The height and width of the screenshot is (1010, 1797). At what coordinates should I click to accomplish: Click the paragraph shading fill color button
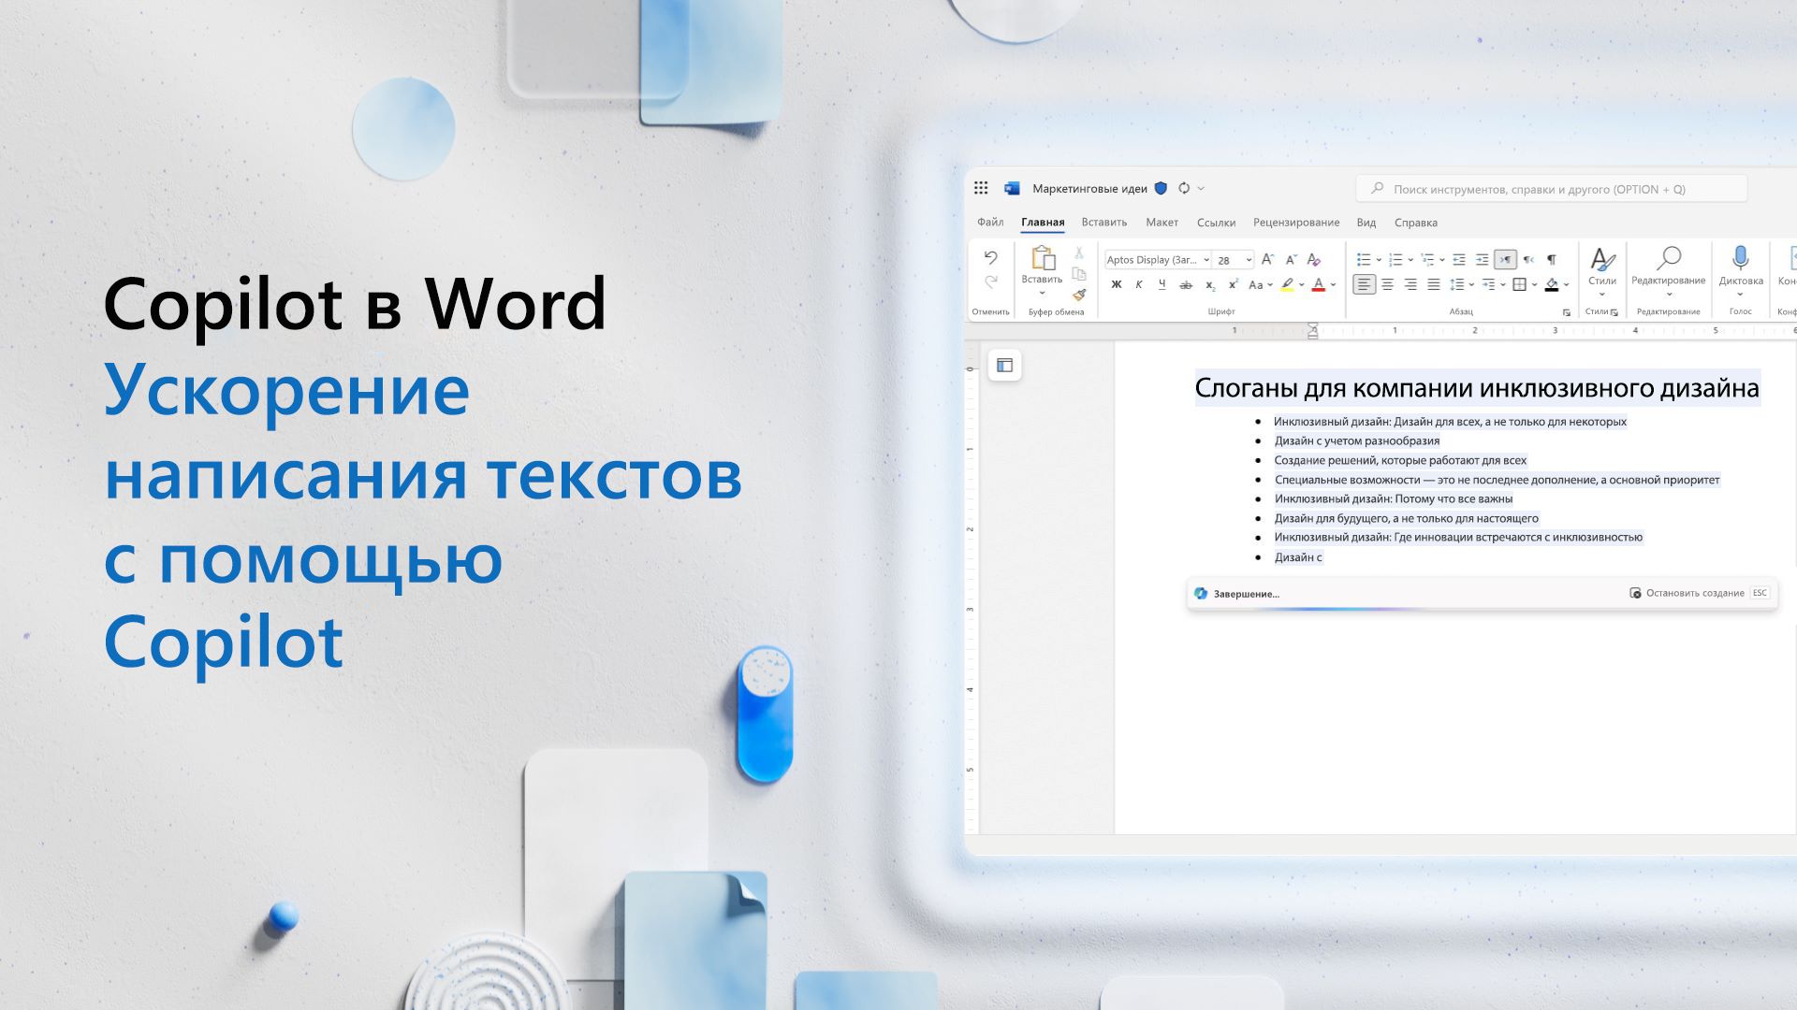coord(1552,284)
